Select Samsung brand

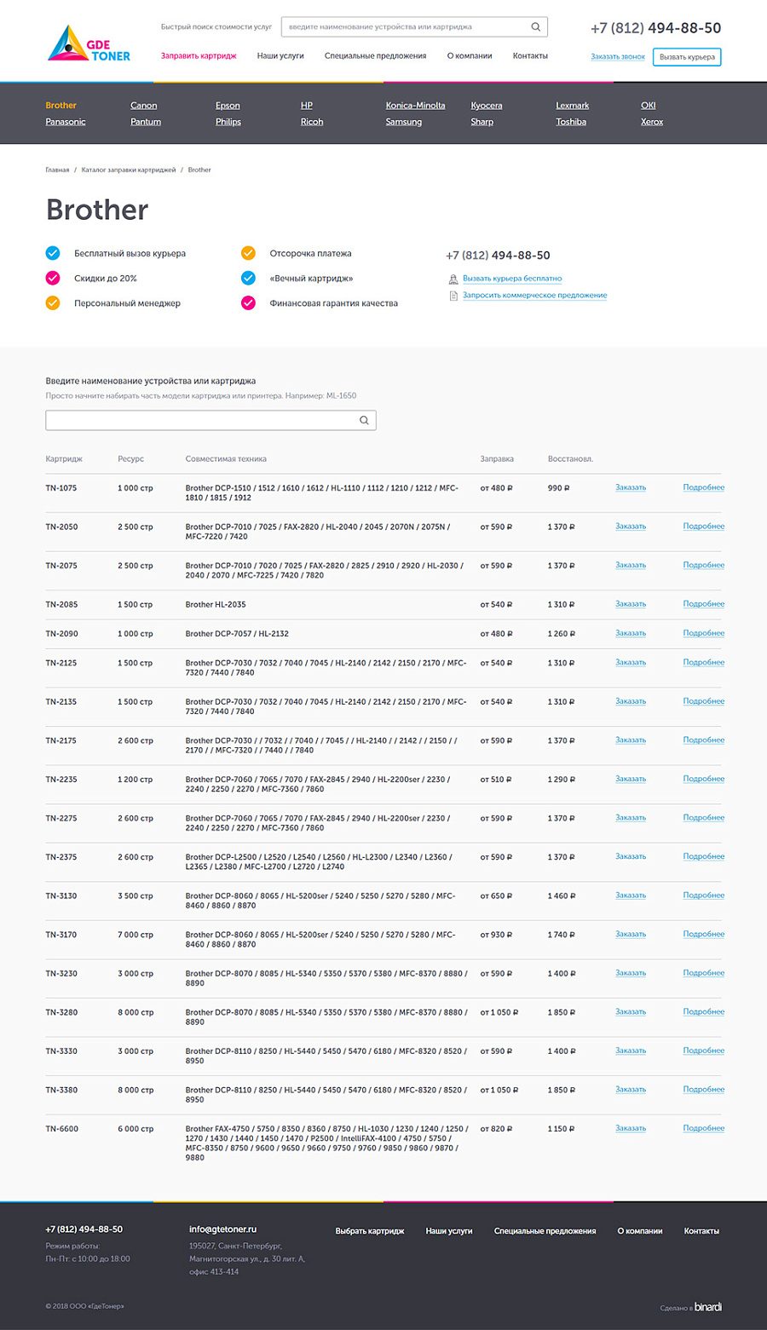coord(404,122)
